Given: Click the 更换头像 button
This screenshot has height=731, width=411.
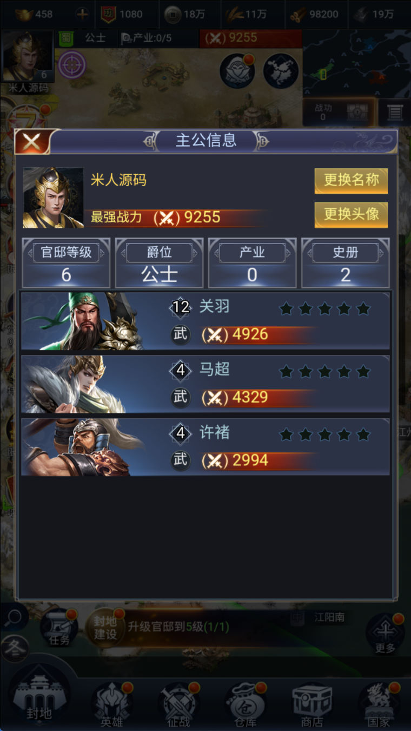Looking at the screenshot, I should tap(351, 215).
